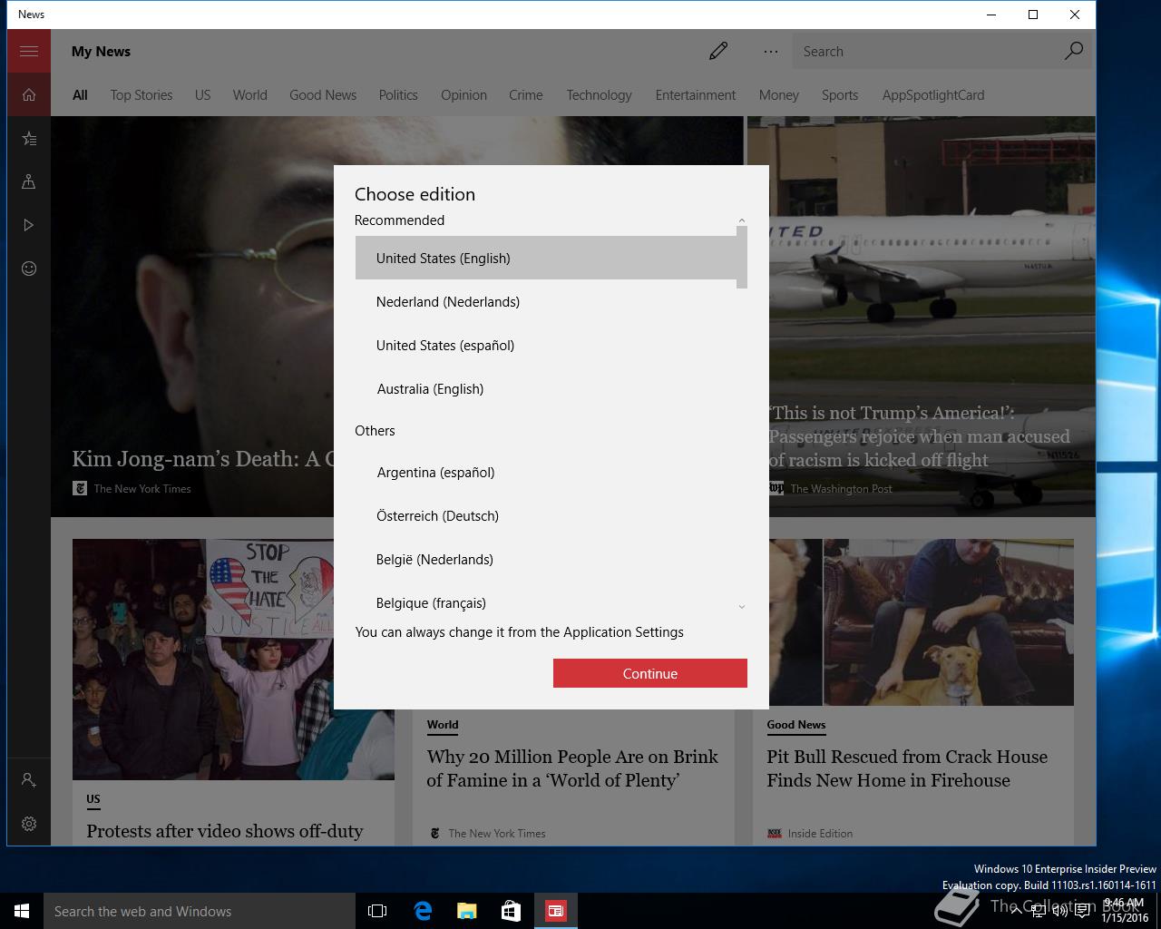Switch to Politics tab

398,95
